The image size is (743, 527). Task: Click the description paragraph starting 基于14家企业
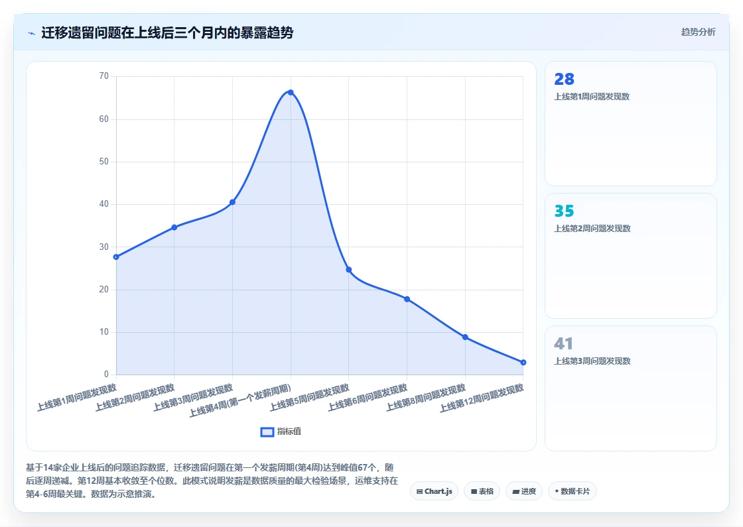pyautogui.click(x=212, y=481)
